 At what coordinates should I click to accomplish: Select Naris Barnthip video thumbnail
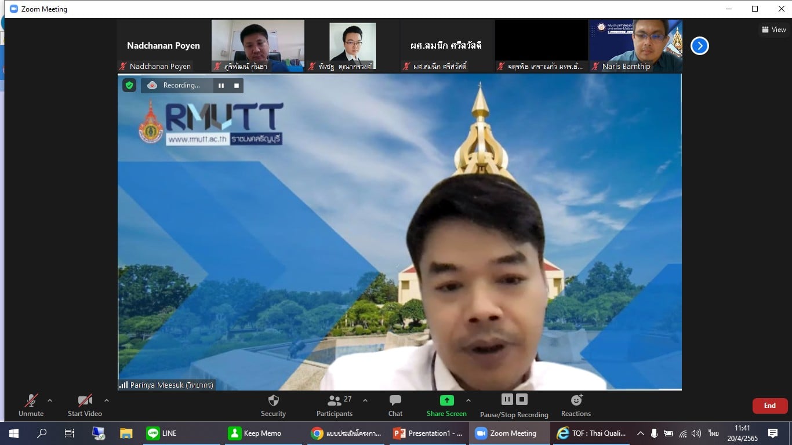click(x=635, y=46)
